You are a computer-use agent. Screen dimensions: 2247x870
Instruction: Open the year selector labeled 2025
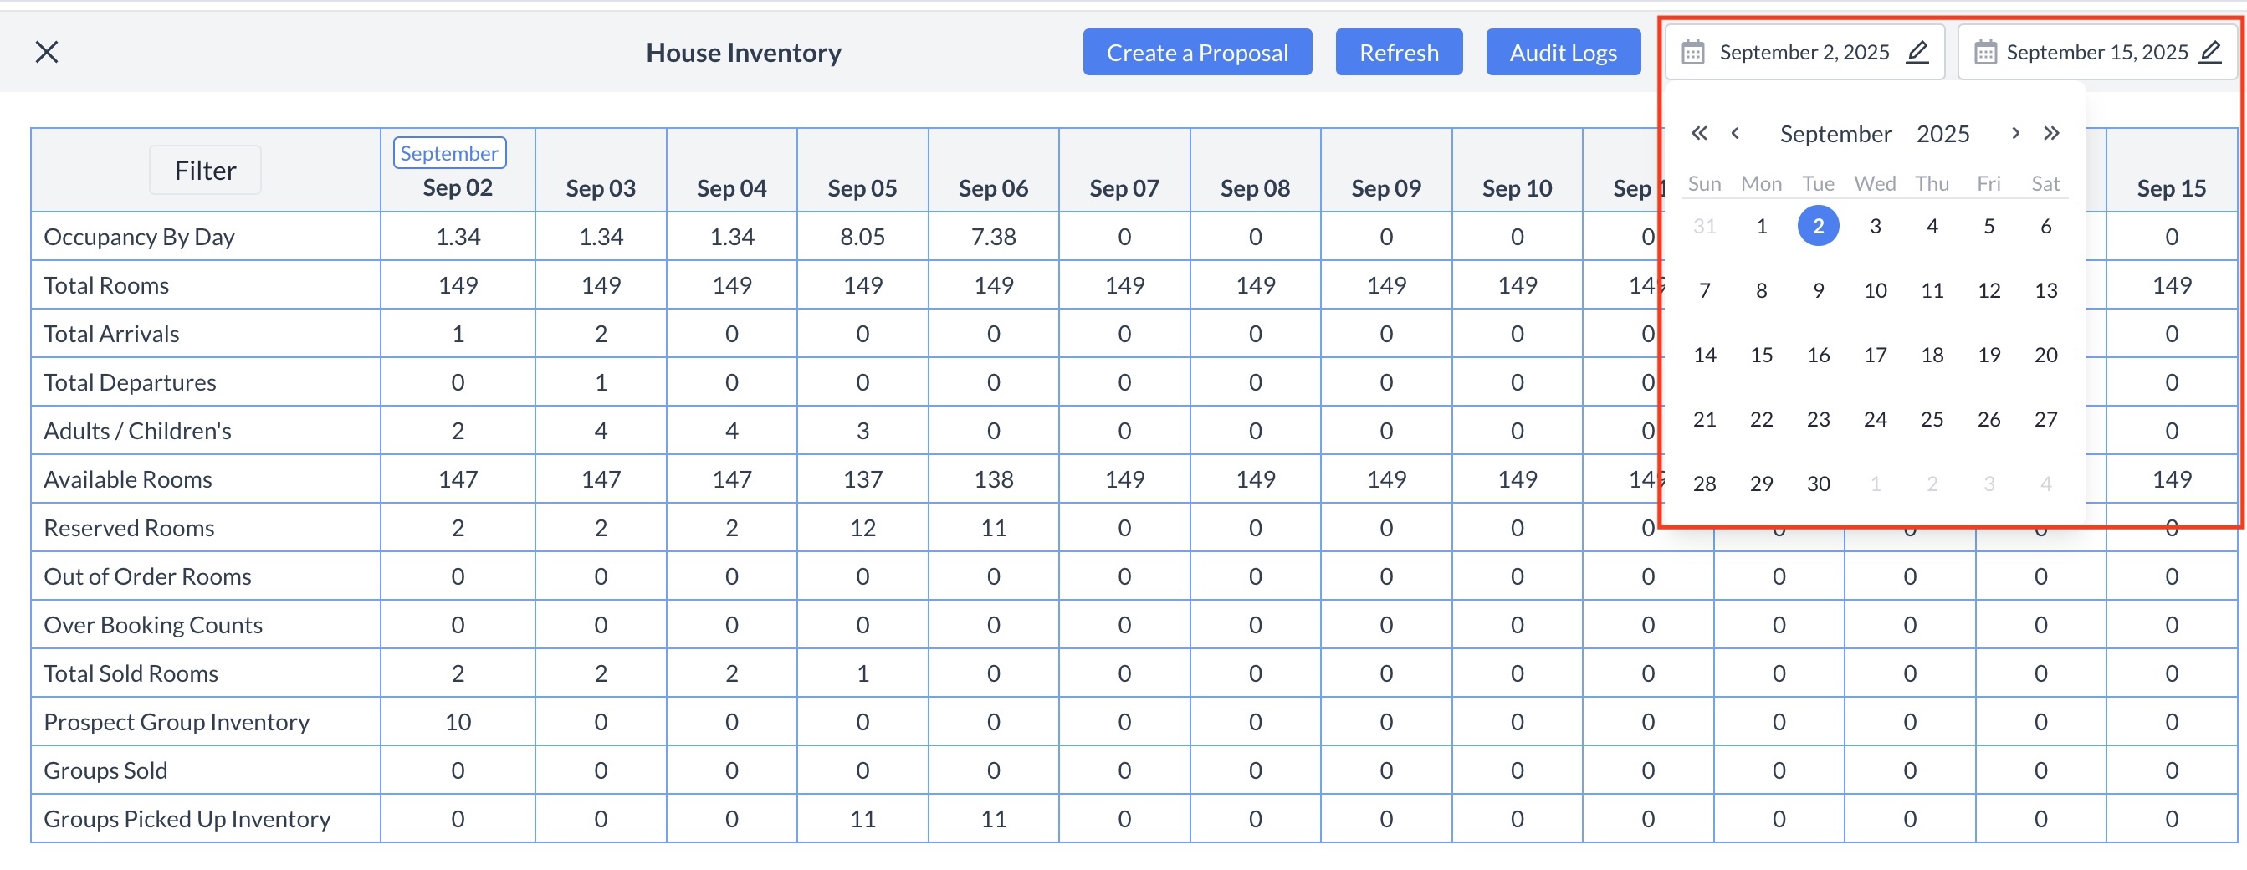pos(1942,135)
